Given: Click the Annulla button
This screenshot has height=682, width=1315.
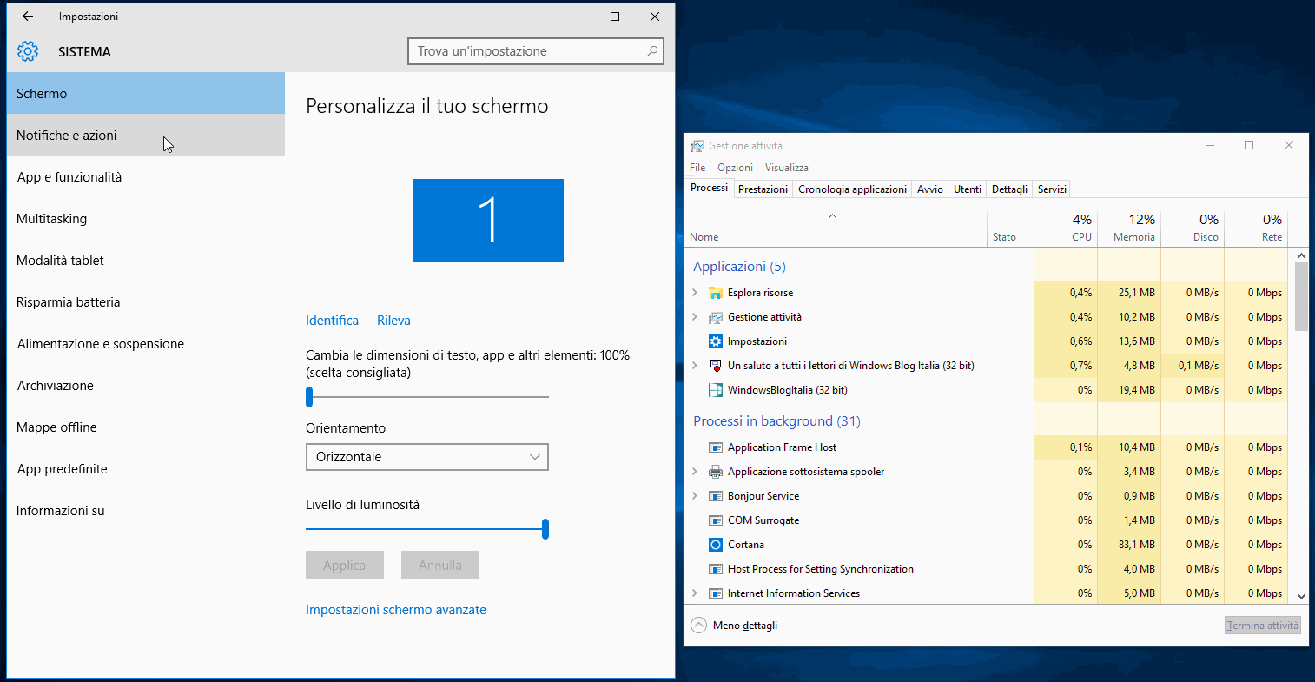Looking at the screenshot, I should (x=440, y=565).
